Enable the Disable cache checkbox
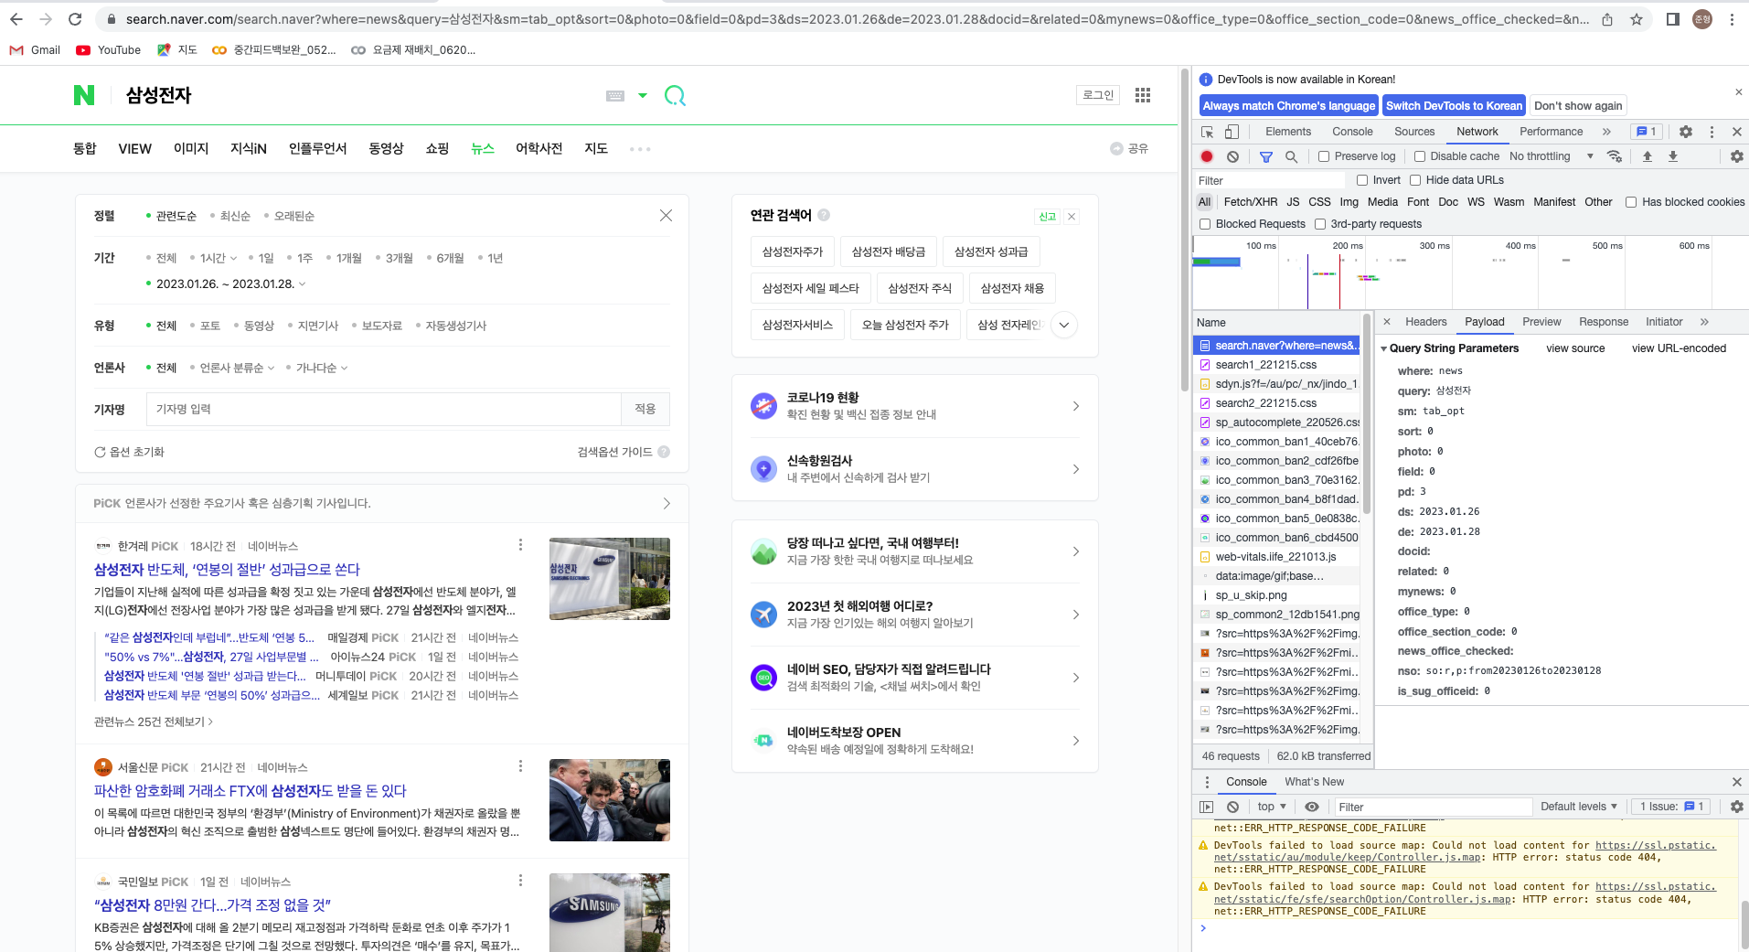 (1420, 156)
